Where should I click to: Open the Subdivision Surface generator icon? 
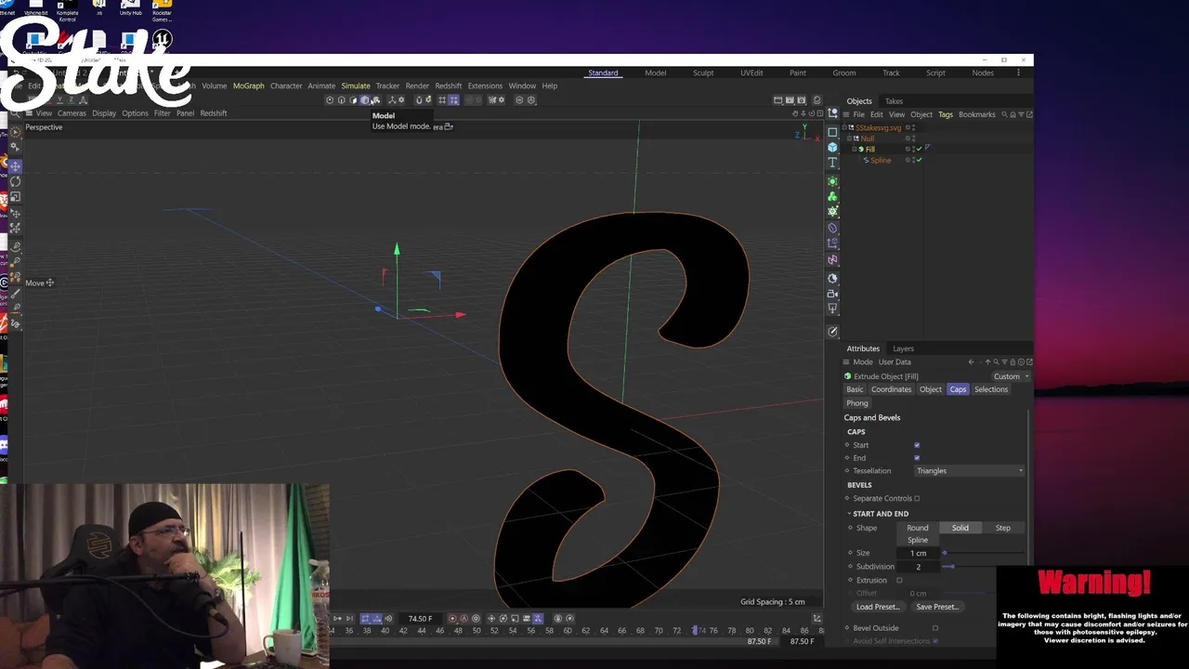click(x=832, y=180)
